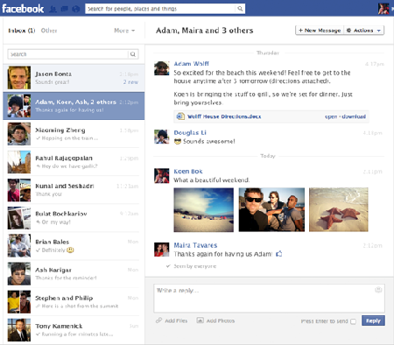Click the inbox Search field
This screenshot has width=394, height=345.
click(x=68, y=54)
